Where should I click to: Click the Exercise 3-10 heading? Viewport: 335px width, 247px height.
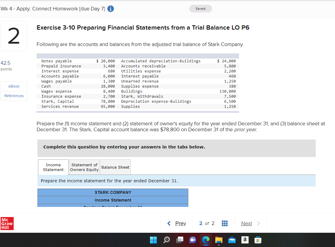click(143, 28)
